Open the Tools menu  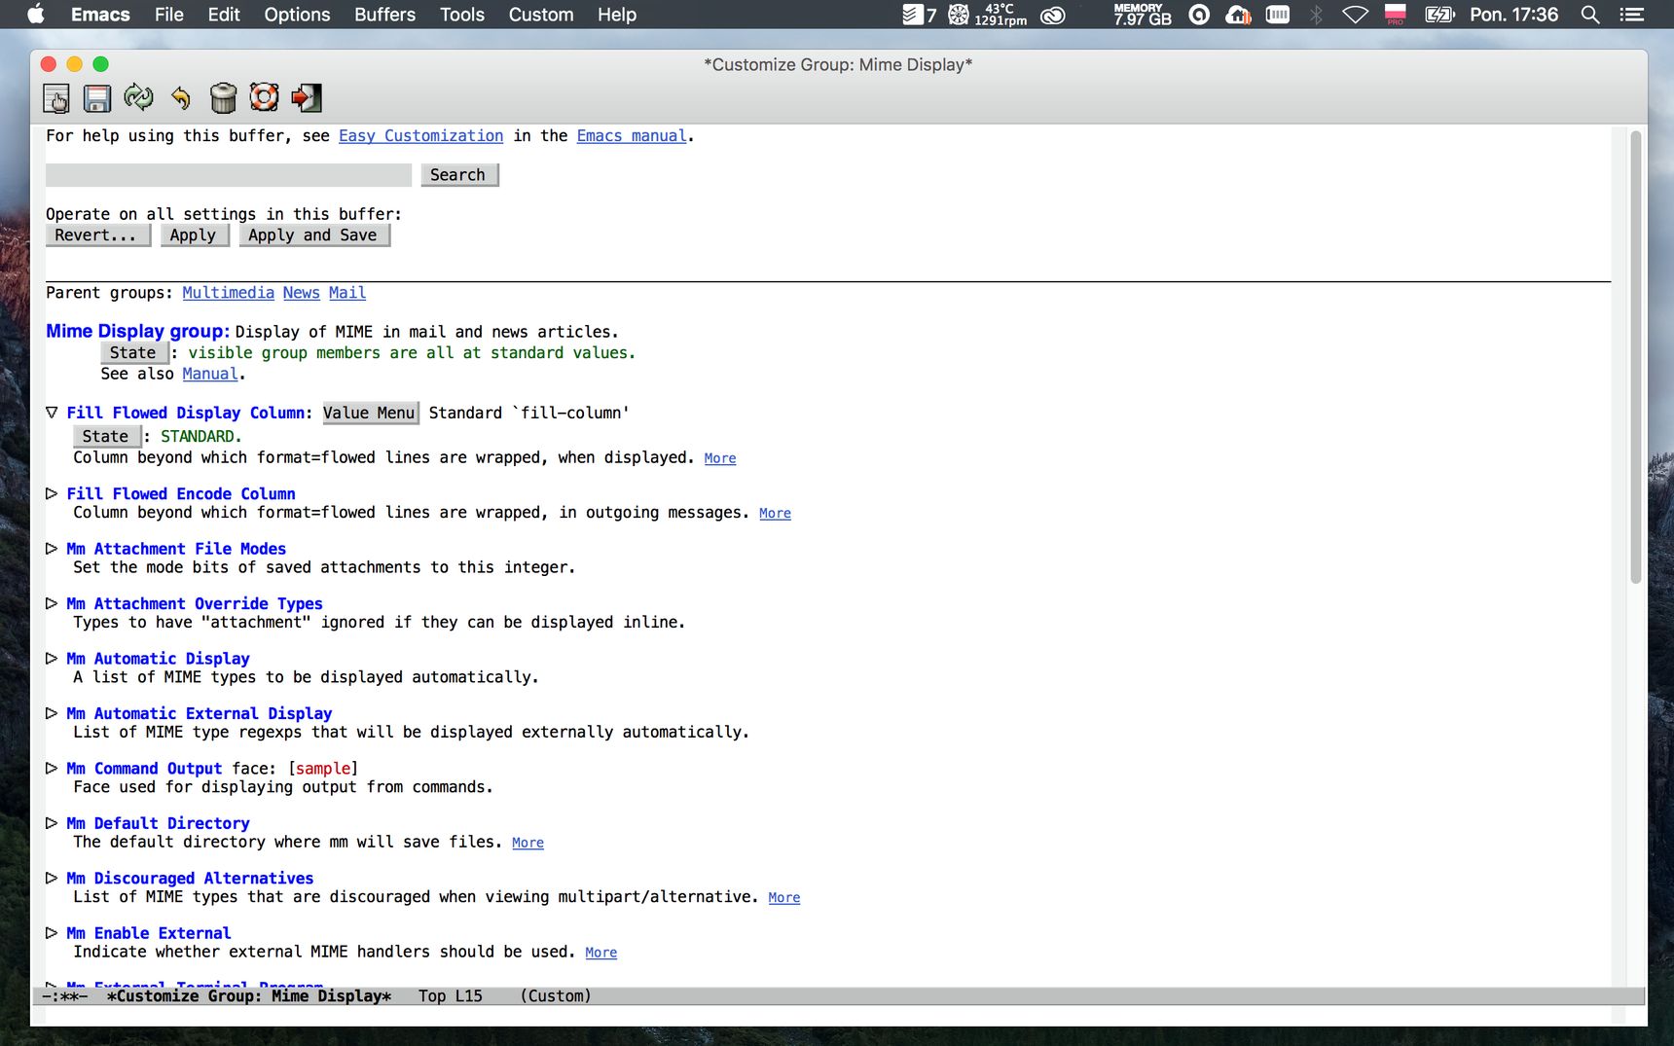click(x=461, y=15)
